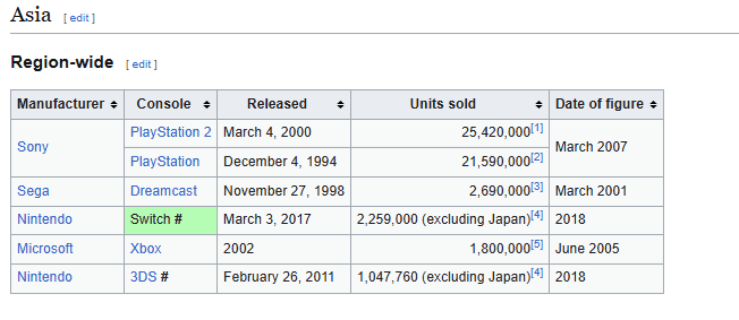
Task: Go to the Xbox console link
Action: [146, 248]
